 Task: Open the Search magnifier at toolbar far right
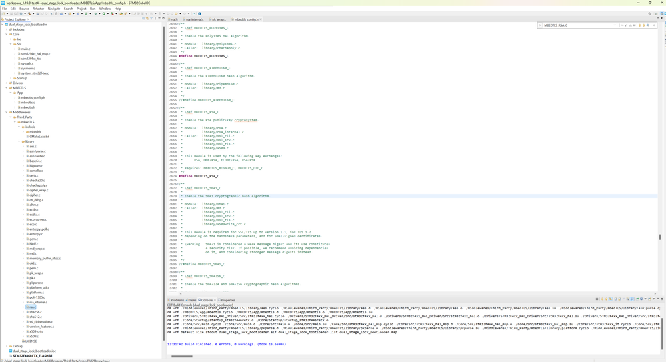(x=649, y=13)
